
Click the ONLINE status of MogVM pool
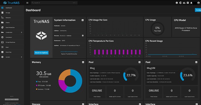[x=154, y=91]
